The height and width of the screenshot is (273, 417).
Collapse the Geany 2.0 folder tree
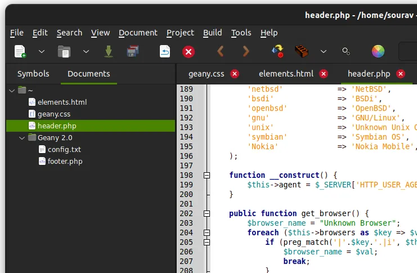(22, 137)
